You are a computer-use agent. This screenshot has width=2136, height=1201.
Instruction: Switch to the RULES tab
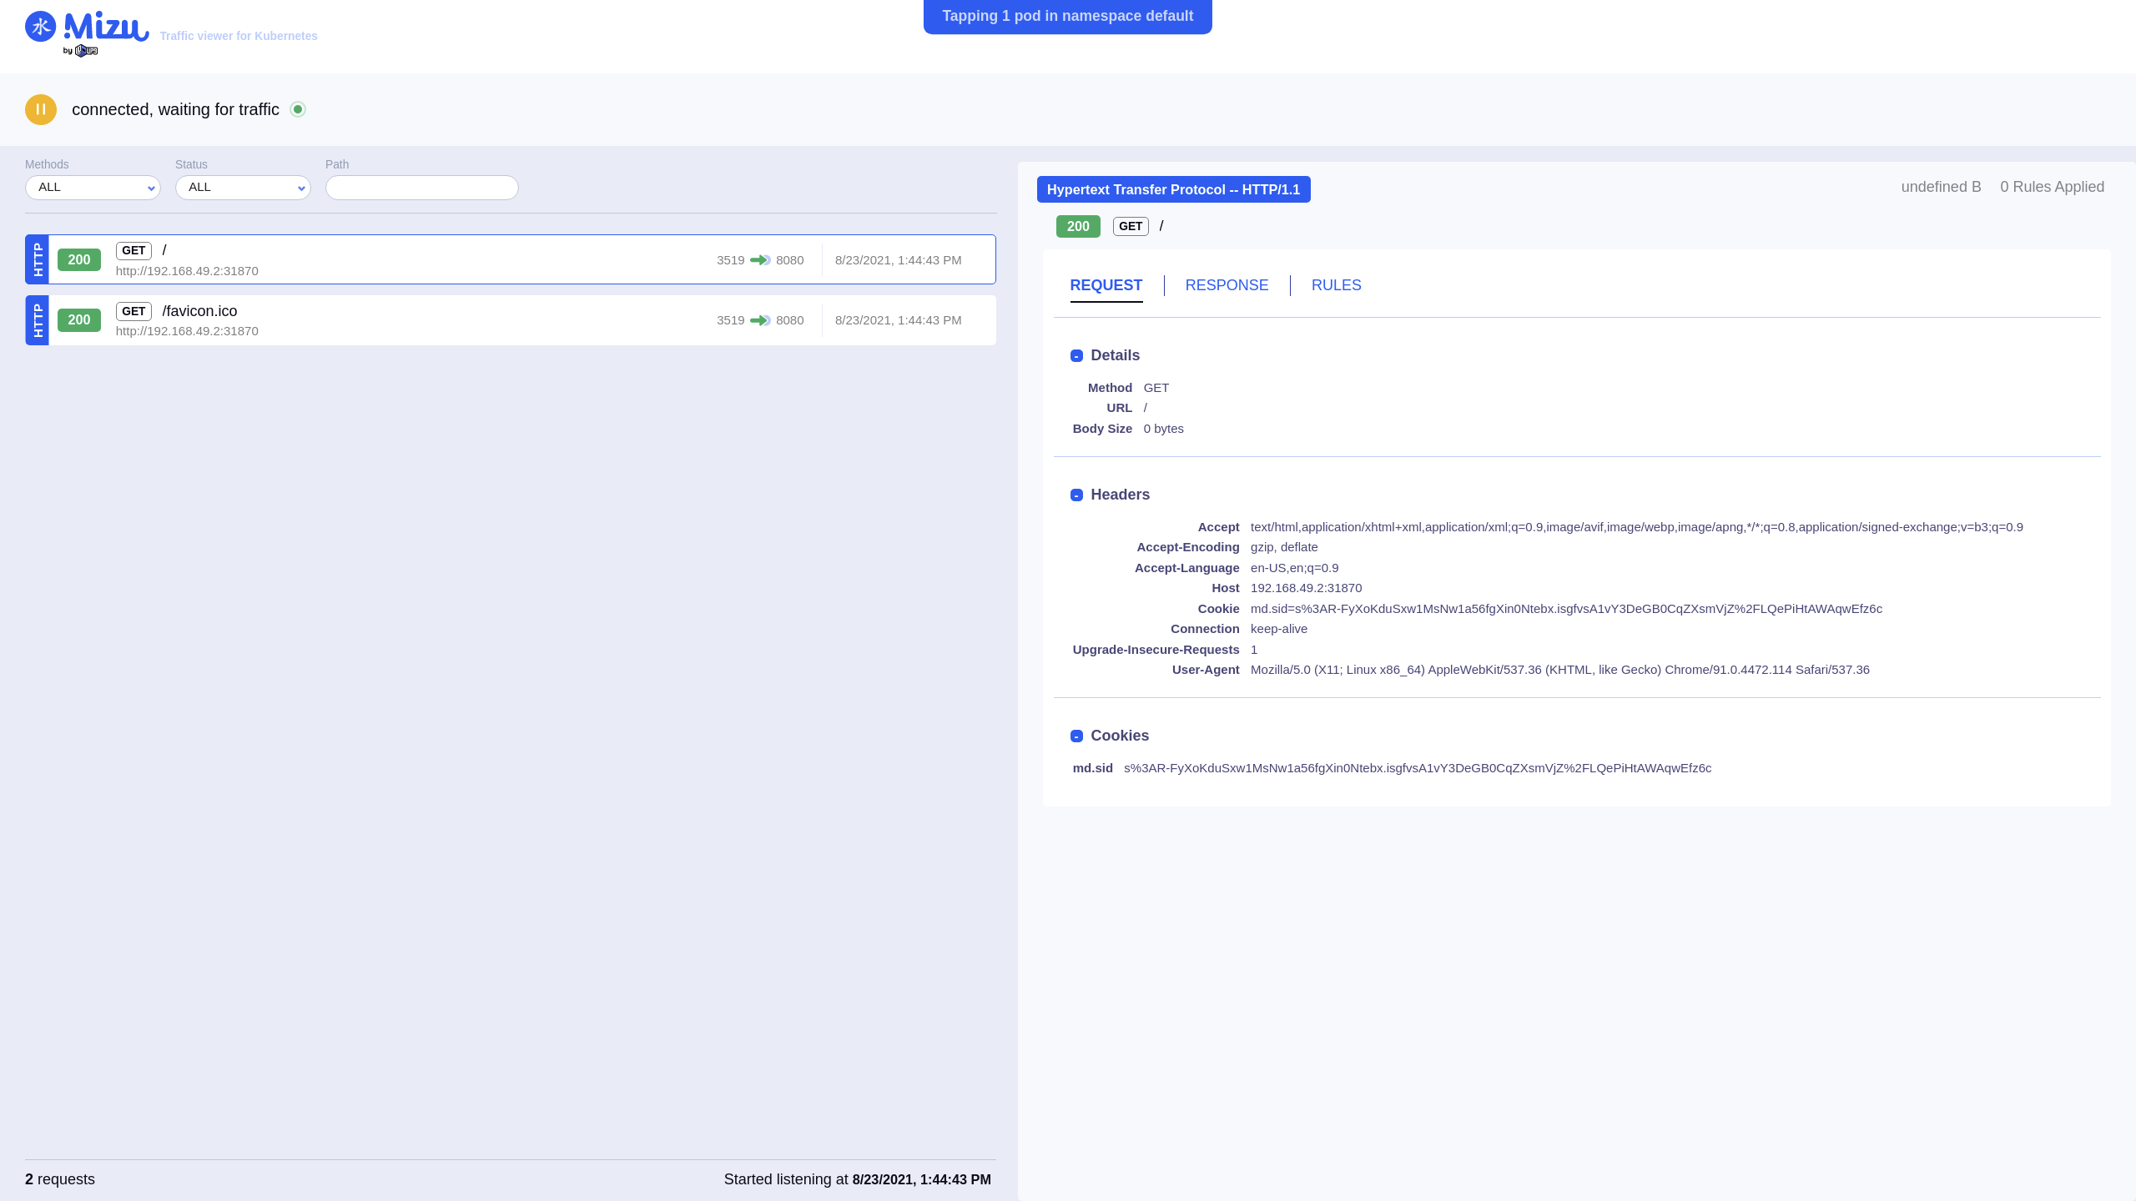tap(1336, 285)
